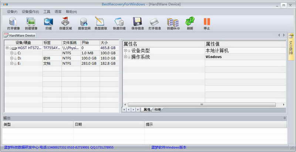Switch to the HardWare Device tab
This screenshot has width=296, height=152.
20,36
